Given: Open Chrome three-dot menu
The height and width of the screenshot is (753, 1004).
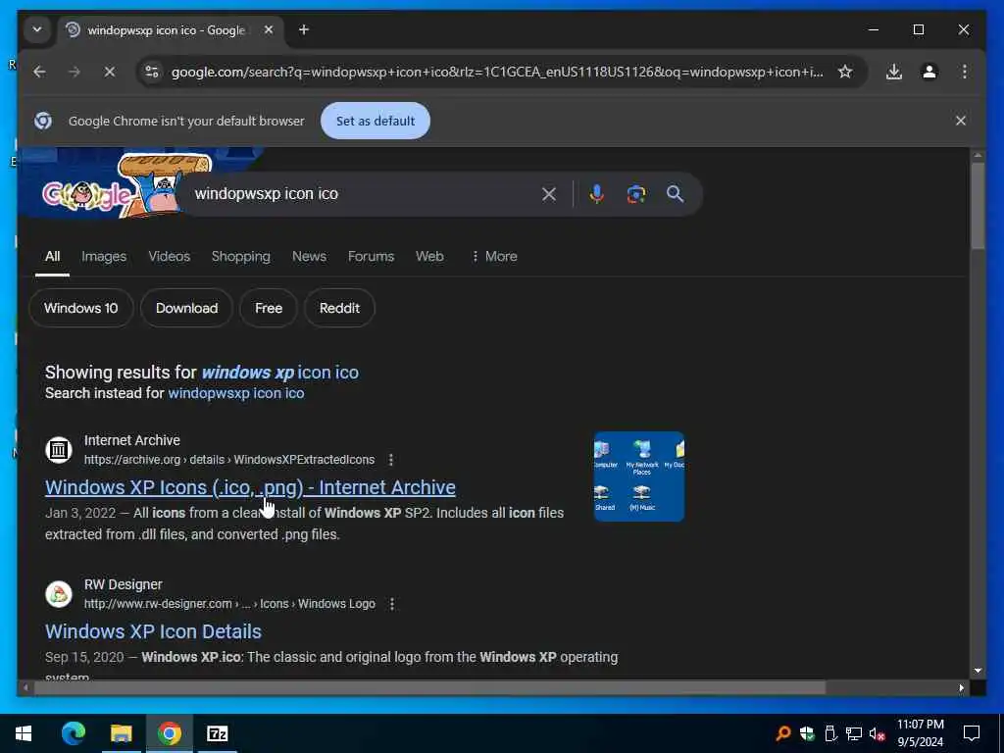Looking at the screenshot, I should [965, 72].
